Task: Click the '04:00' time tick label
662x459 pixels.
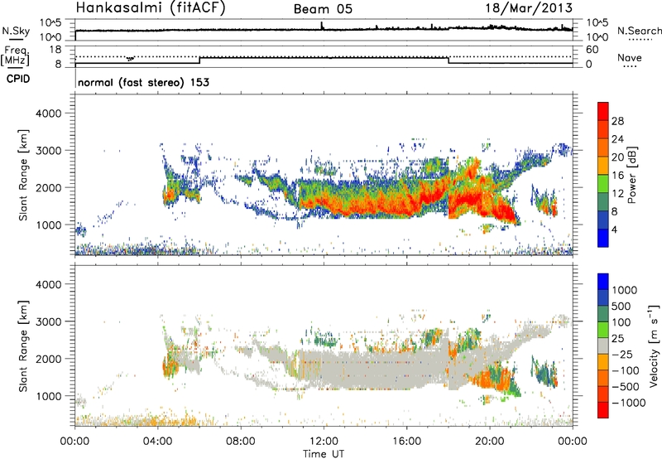Action: (158, 442)
